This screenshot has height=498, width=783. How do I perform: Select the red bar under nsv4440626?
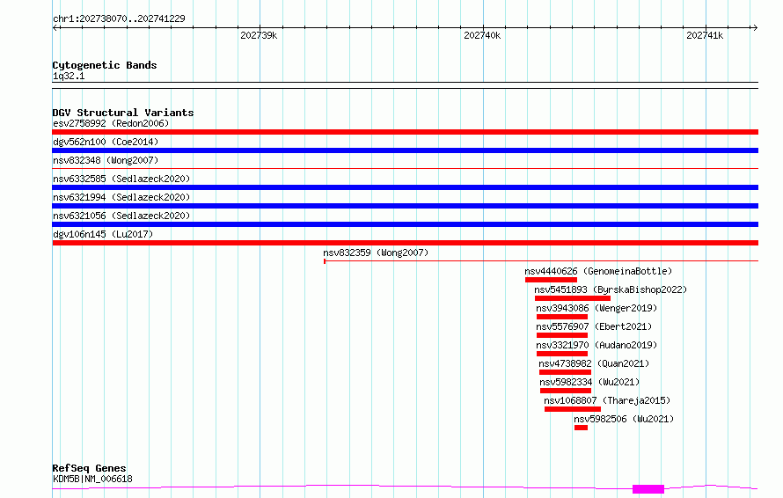click(x=551, y=280)
